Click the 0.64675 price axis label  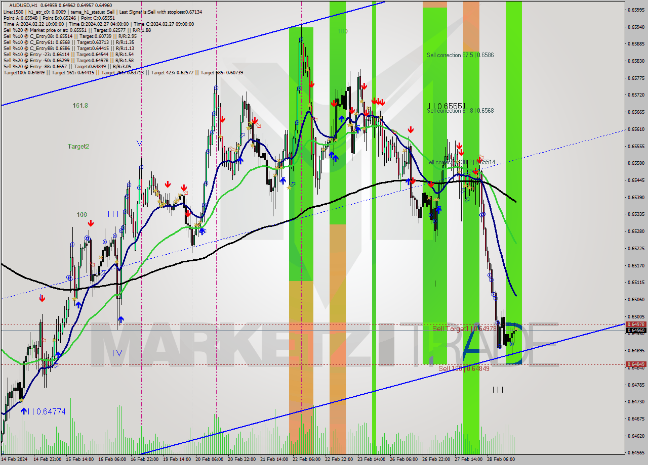636,419
